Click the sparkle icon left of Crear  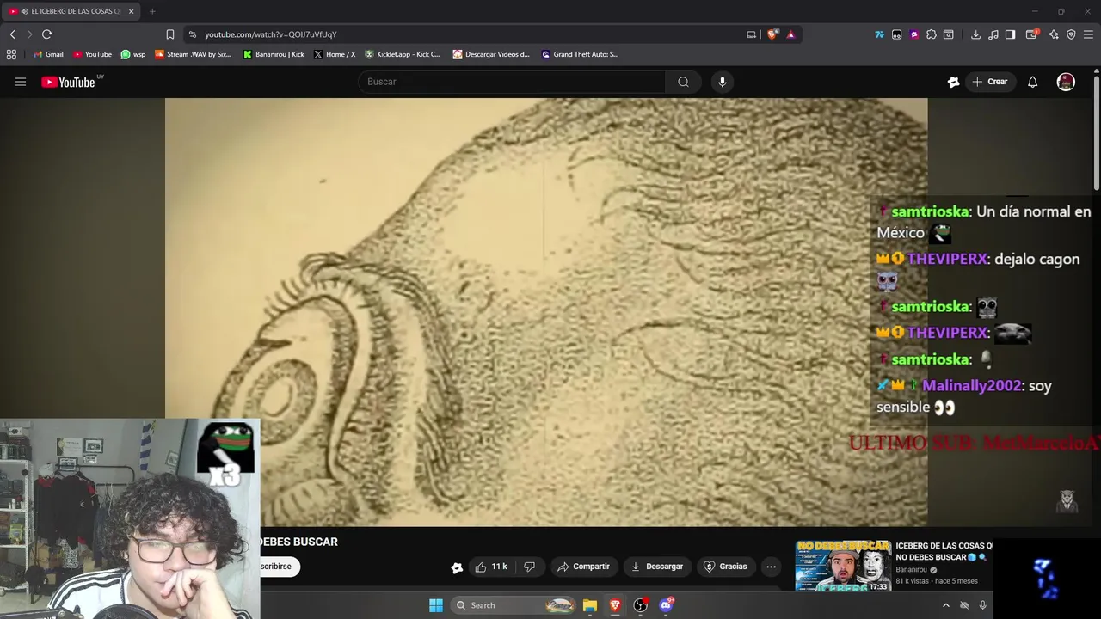point(953,82)
